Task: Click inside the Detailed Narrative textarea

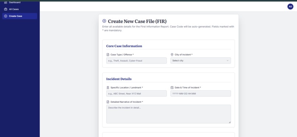Action: pyautogui.click(x=168, y=114)
